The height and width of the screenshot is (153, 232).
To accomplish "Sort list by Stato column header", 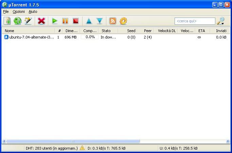I will (x=108, y=31).
